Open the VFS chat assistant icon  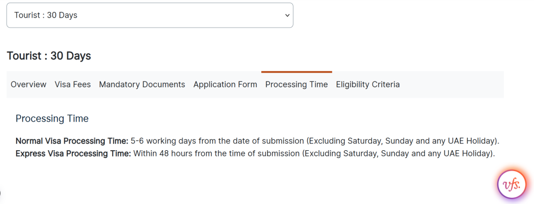512,184
